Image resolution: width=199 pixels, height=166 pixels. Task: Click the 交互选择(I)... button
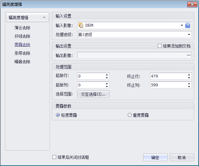click(93, 94)
